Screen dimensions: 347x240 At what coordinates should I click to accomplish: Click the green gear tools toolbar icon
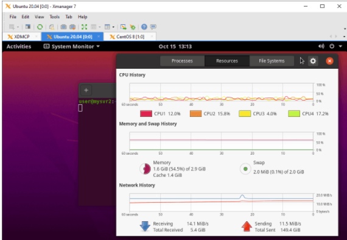(133, 27)
